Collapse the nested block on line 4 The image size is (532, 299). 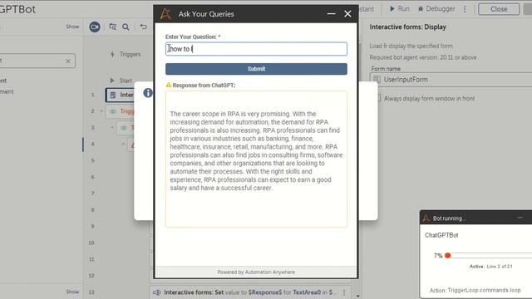click(123, 144)
